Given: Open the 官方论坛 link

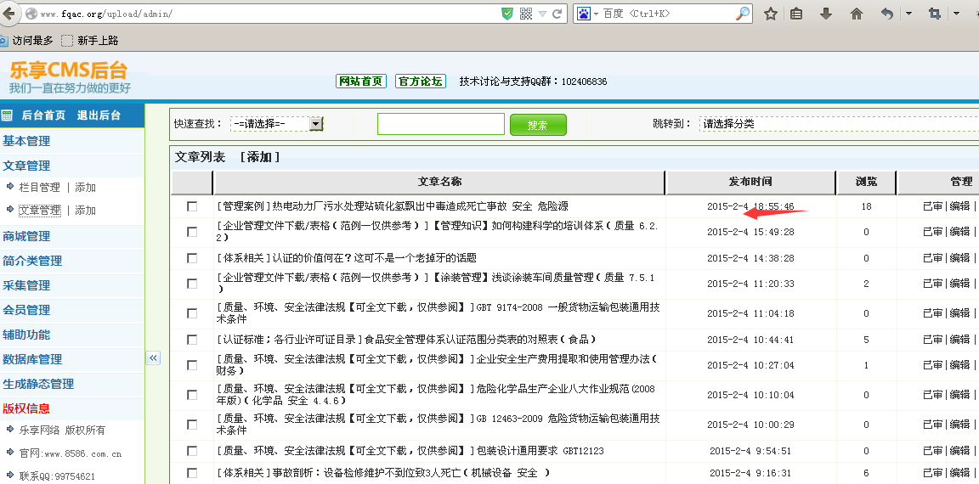Looking at the screenshot, I should click(x=420, y=81).
